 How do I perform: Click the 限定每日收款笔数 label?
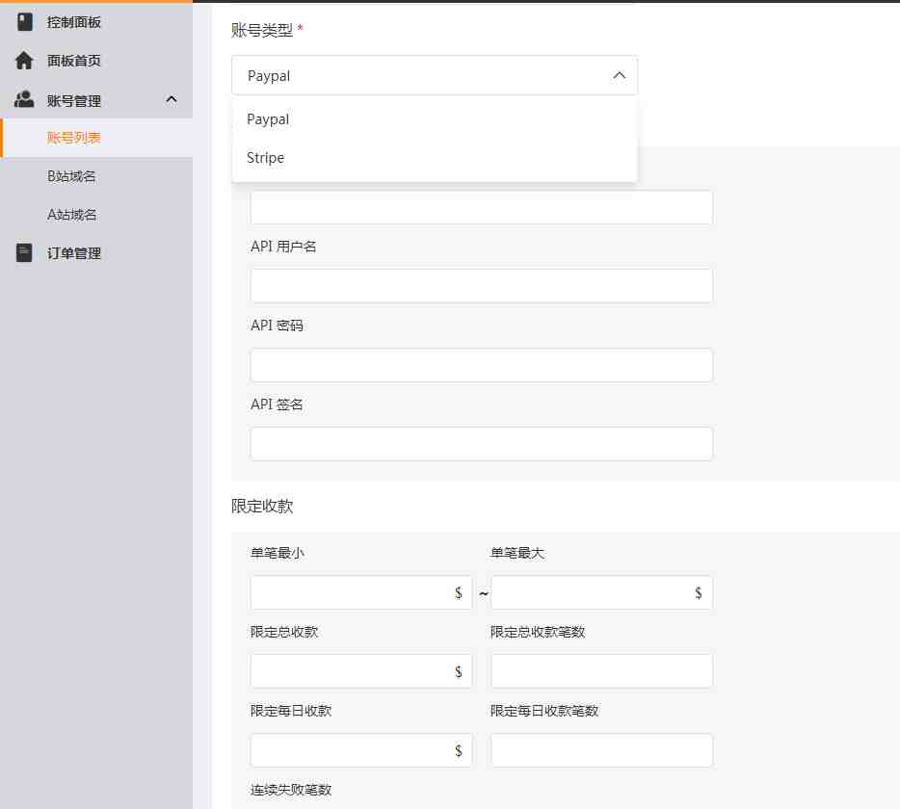(x=544, y=711)
